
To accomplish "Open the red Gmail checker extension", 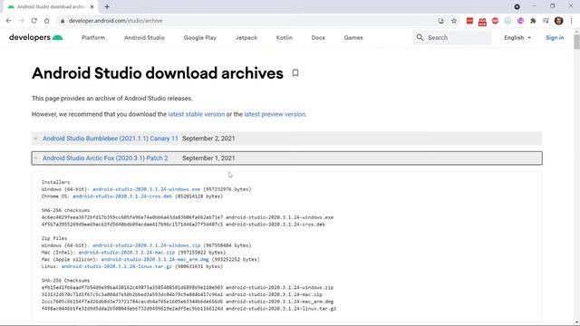I will coord(482,22).
